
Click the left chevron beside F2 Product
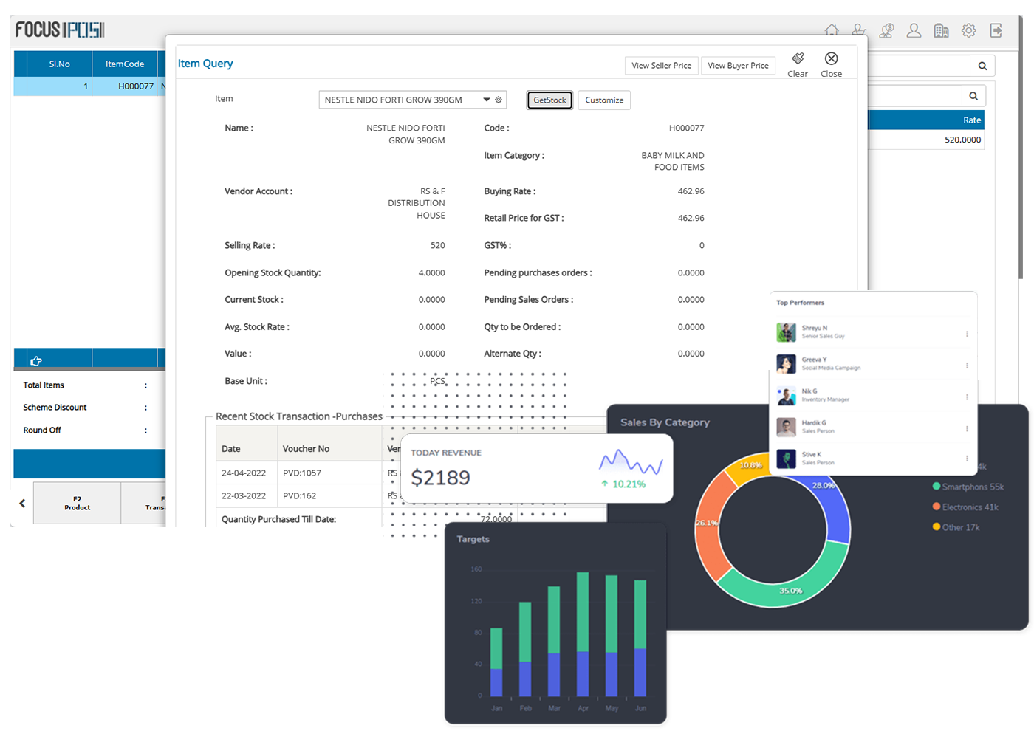[x=22, y=503]
